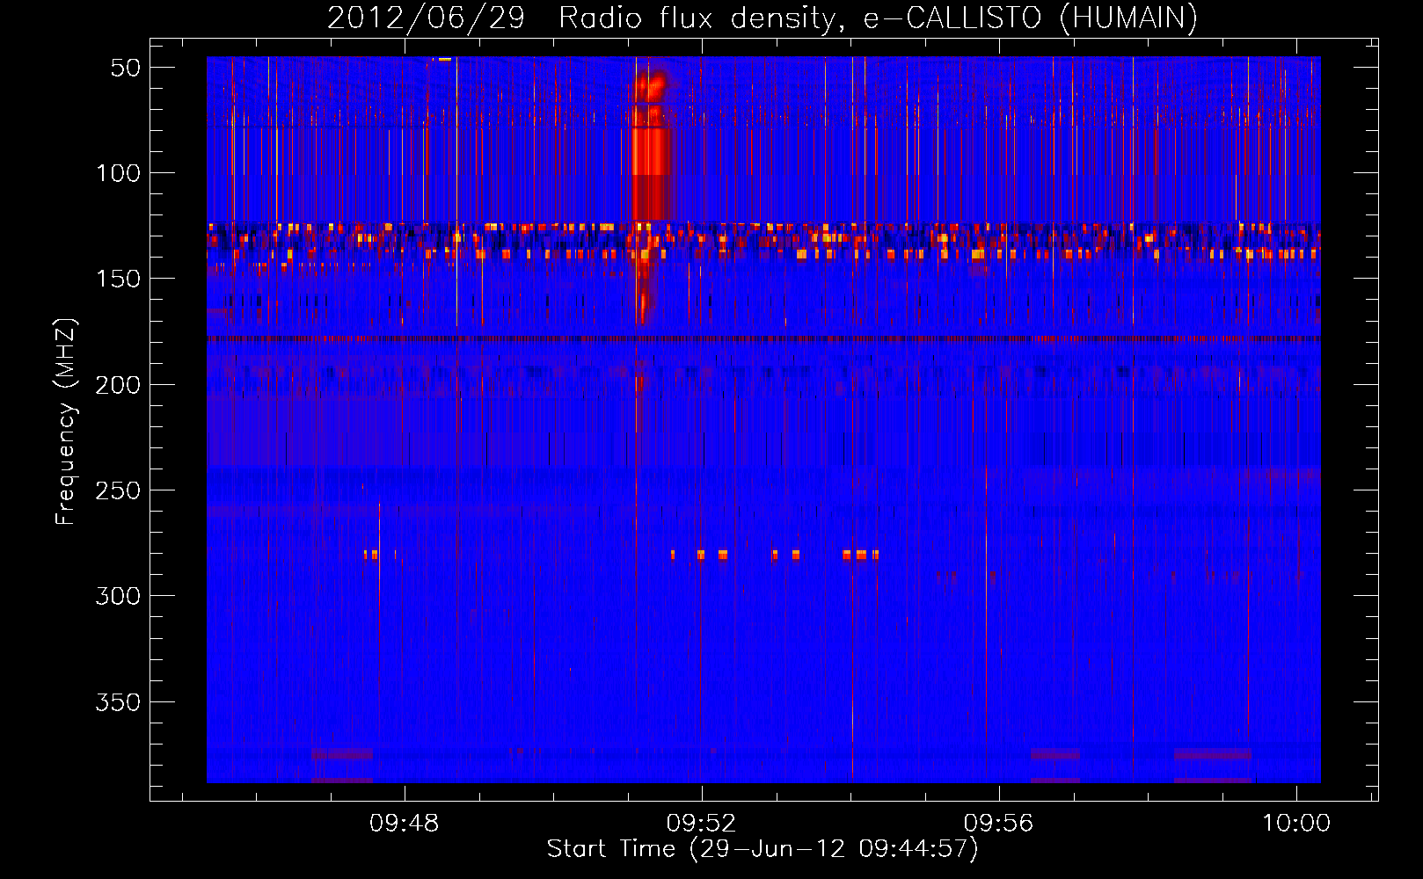This screenshot has height=879, width=1423.
Task: Select the 09:48 time tick label
Action: [x=405, y=824]
